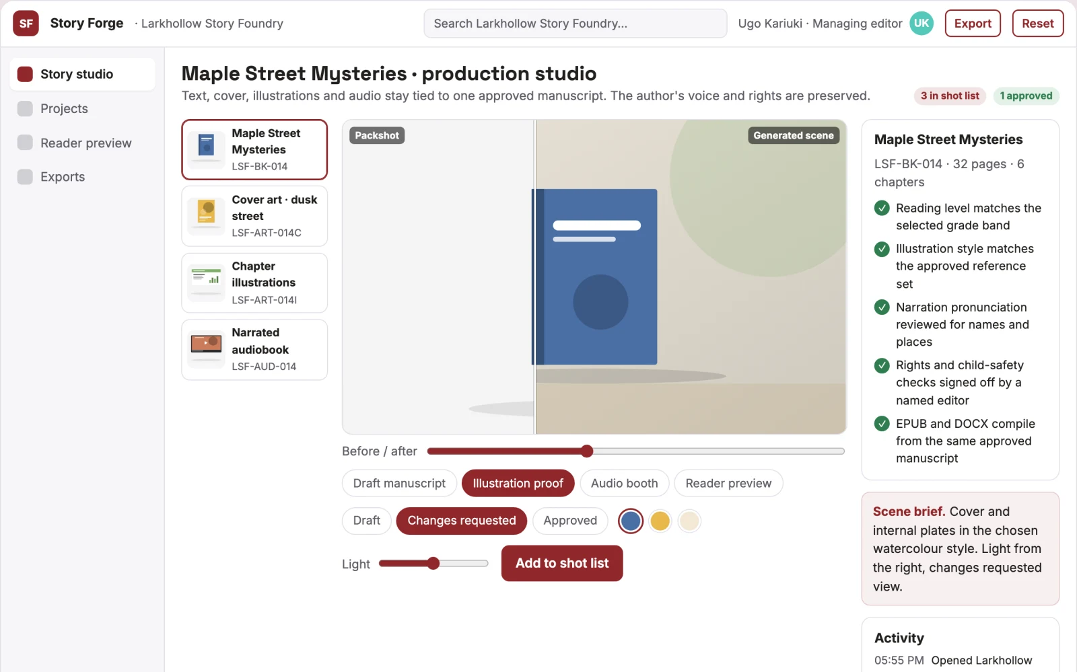
Task: Click the EPUB and DOCX check icon
Action: coord(882,424)
